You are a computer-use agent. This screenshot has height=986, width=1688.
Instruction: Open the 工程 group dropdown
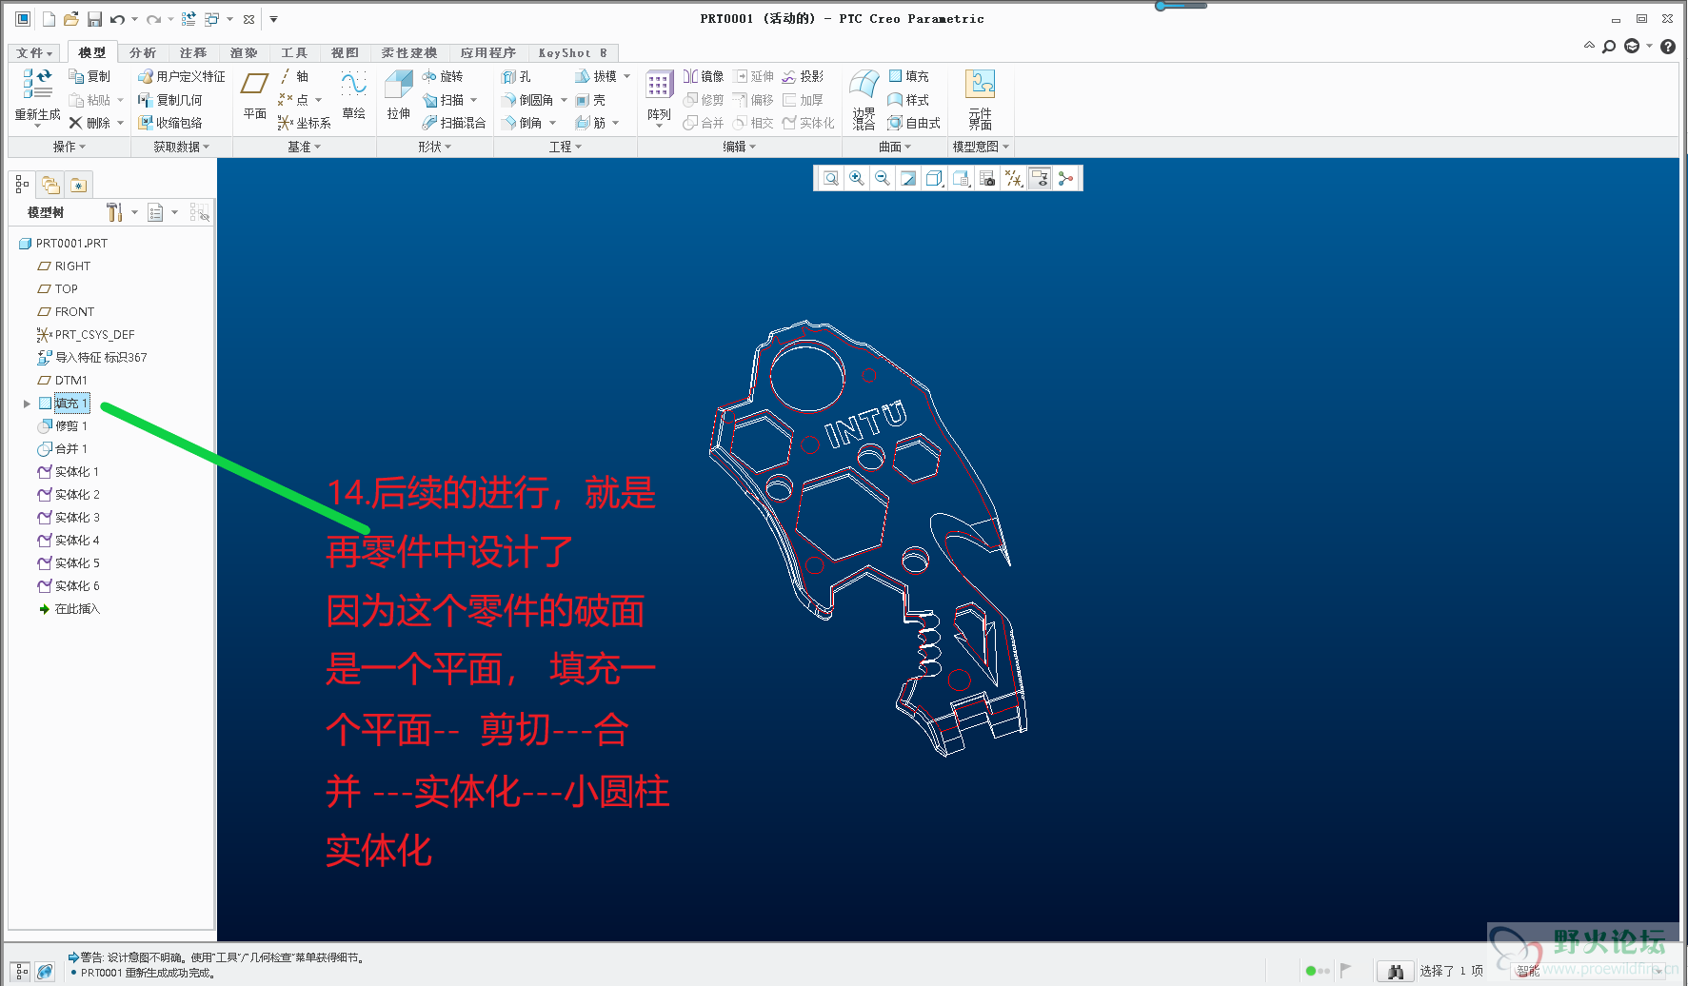566,147
